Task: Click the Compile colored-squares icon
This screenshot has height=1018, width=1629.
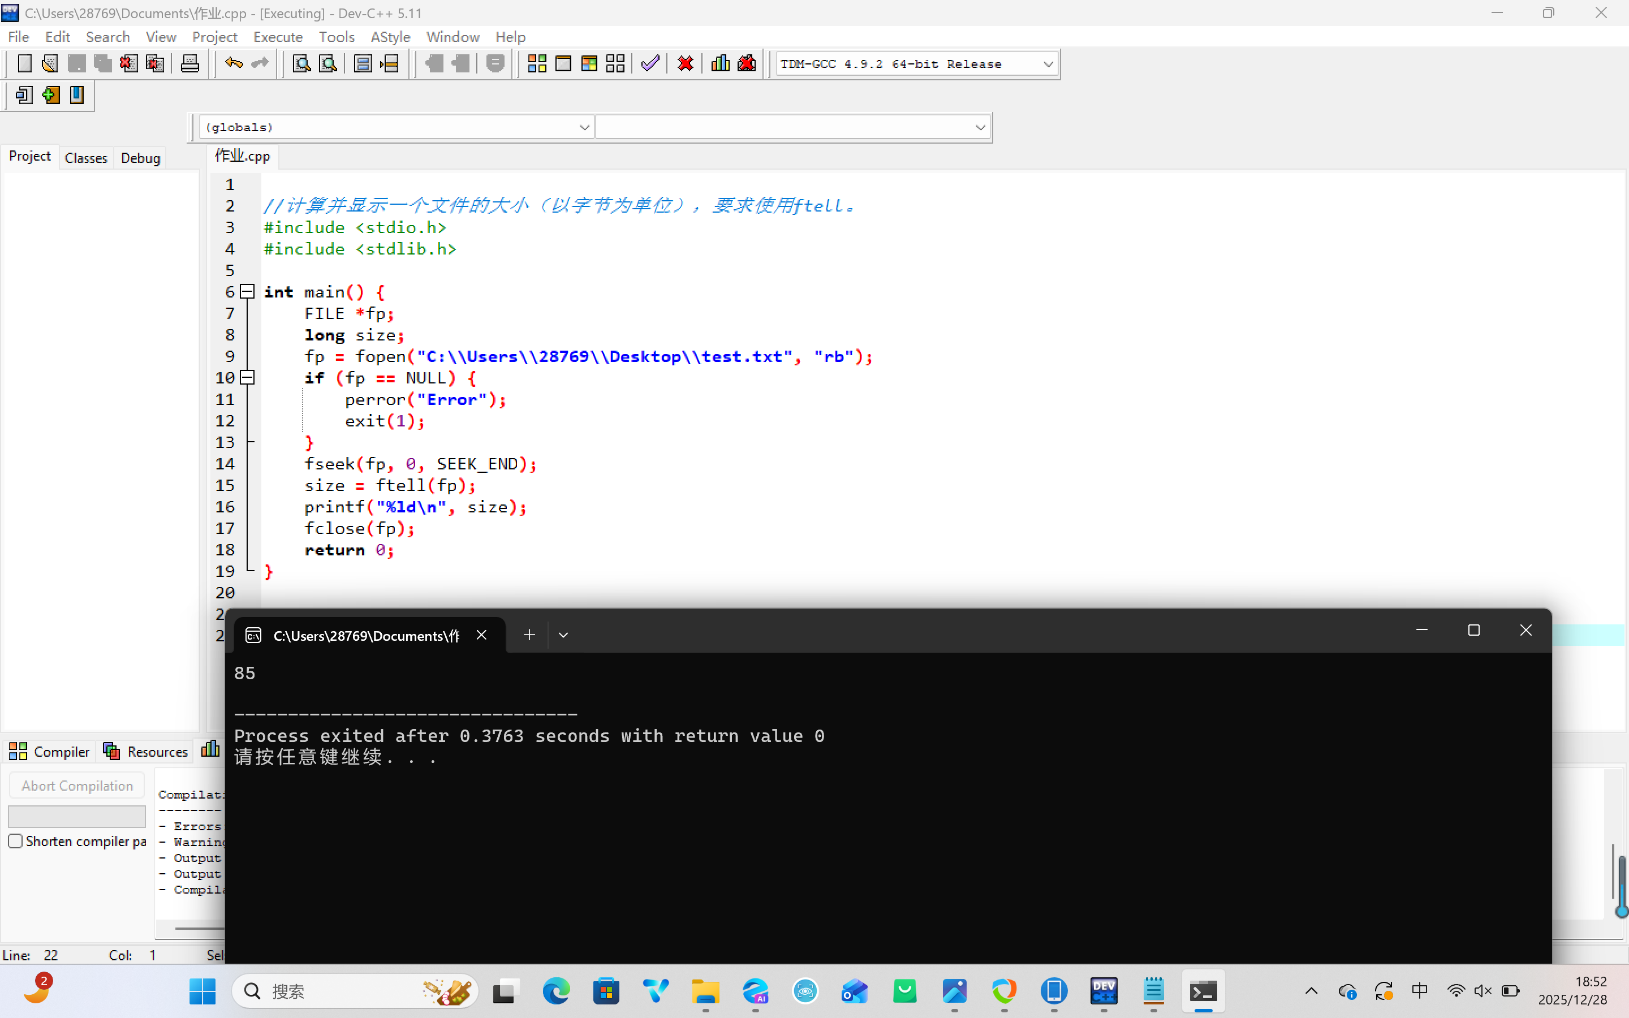Action: click(536, 64)
